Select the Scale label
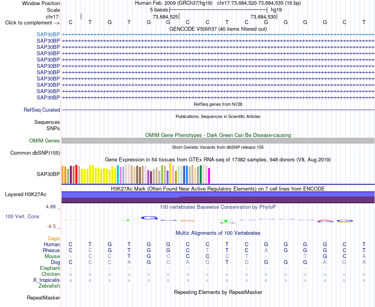 (53, 10)
